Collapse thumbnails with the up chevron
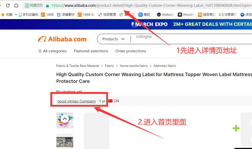The image size is (252, 149). [x=65, y=119]
